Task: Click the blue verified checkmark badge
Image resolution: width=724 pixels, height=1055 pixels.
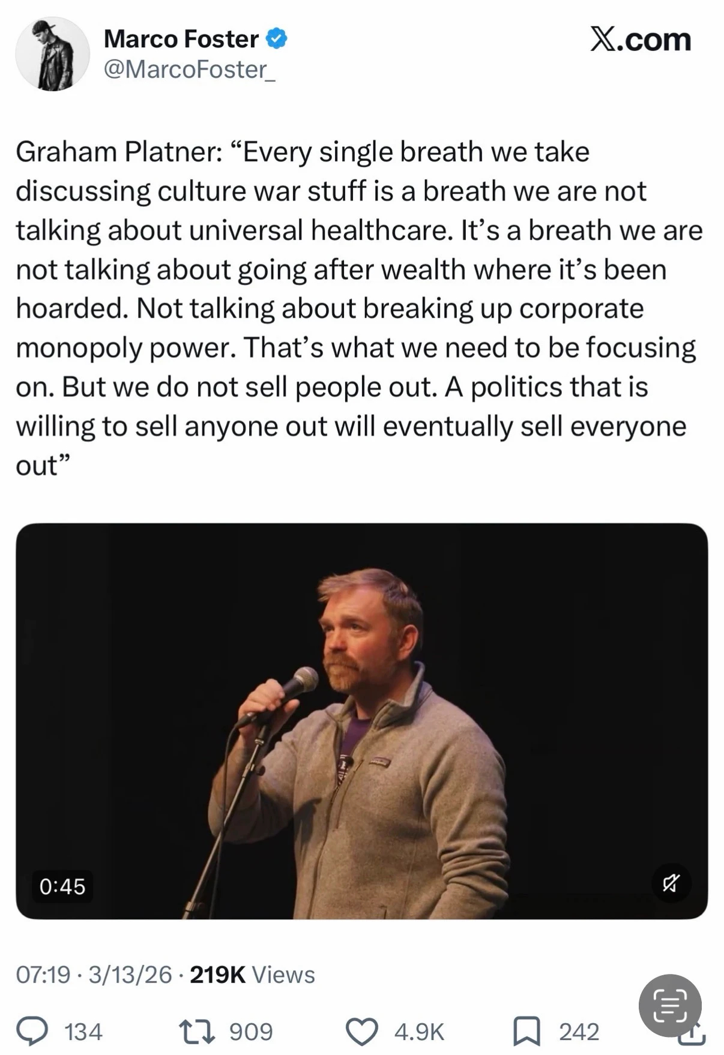Action: (276, 40)
